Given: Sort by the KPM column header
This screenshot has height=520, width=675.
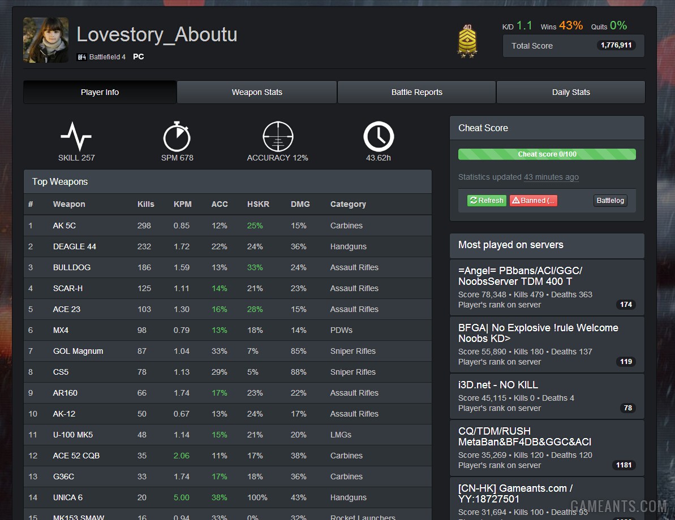Looking at the screenshot, I should (183, 204).
